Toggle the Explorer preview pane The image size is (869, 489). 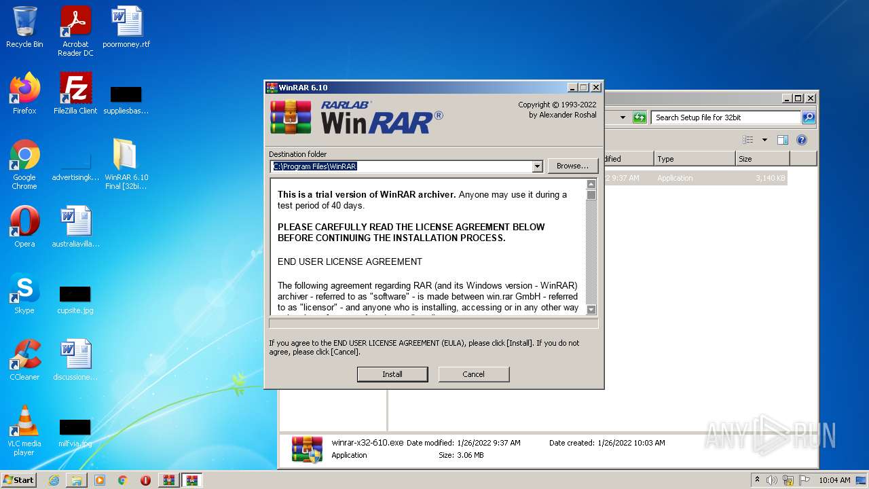click(783, 140)
